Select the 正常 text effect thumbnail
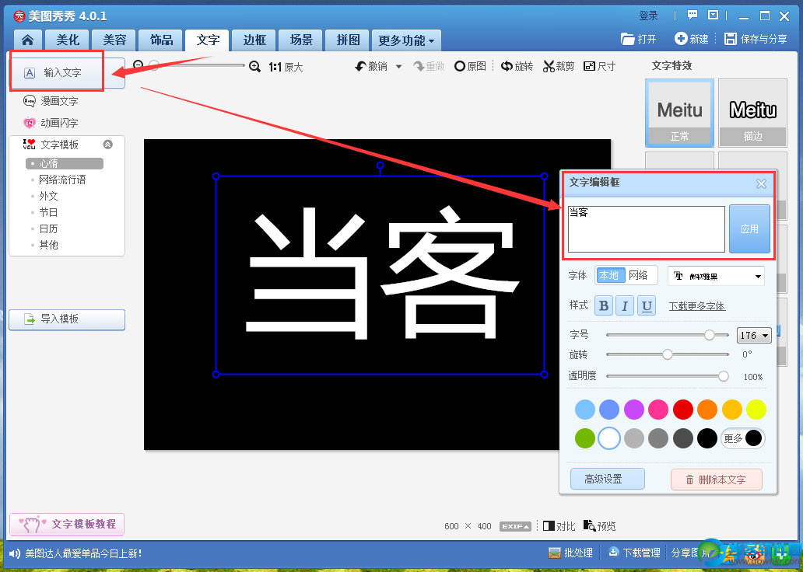The width and height of the screenshot is (803, 572). [679, 113]
